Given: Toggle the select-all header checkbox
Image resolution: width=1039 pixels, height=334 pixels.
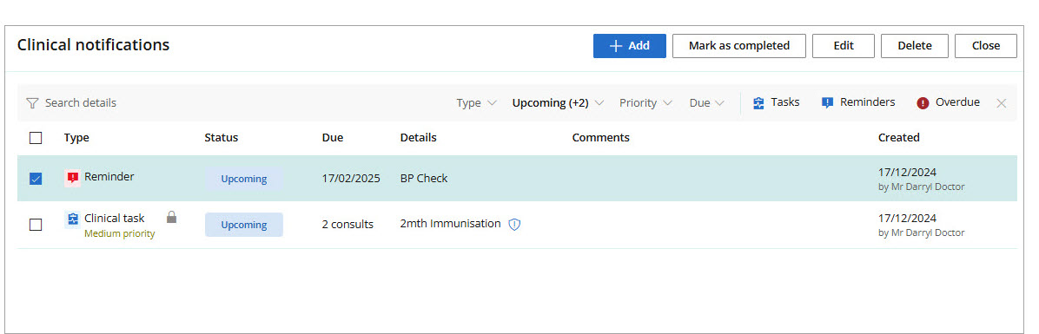Looking at the screenshot, I should [x=36, y=138].
